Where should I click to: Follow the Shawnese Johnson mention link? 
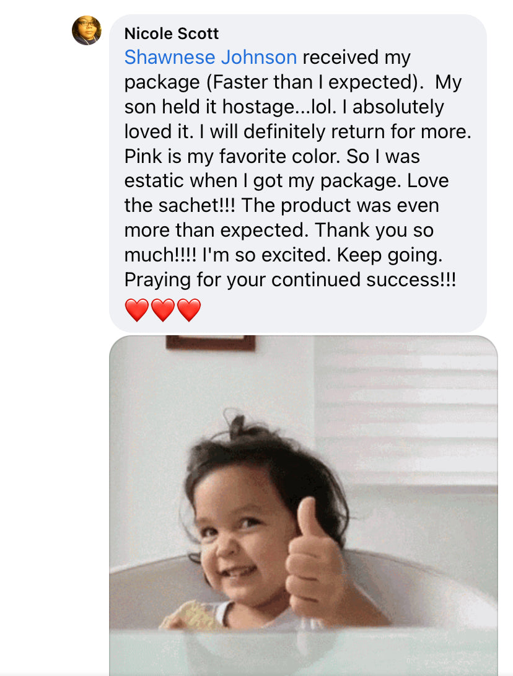(211, 58)
